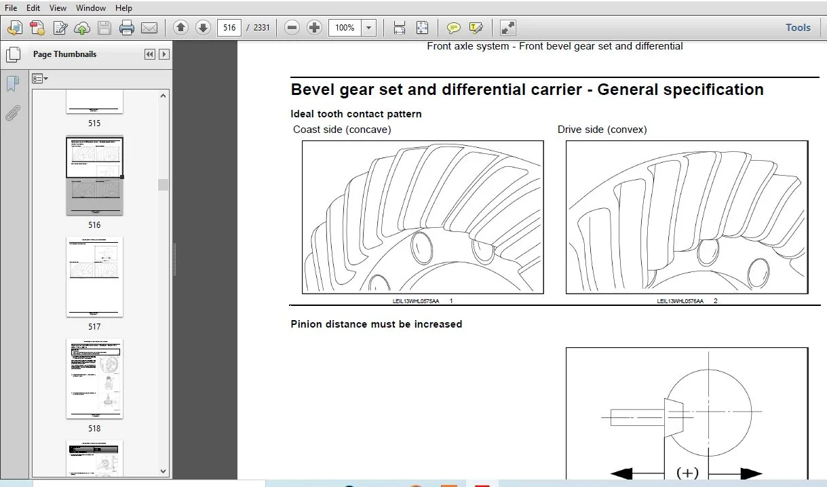Click the page header 'Front axle system' text
The width and height of the screenshot is (827, 487).
pyautogui.click(x=555, y=46)
